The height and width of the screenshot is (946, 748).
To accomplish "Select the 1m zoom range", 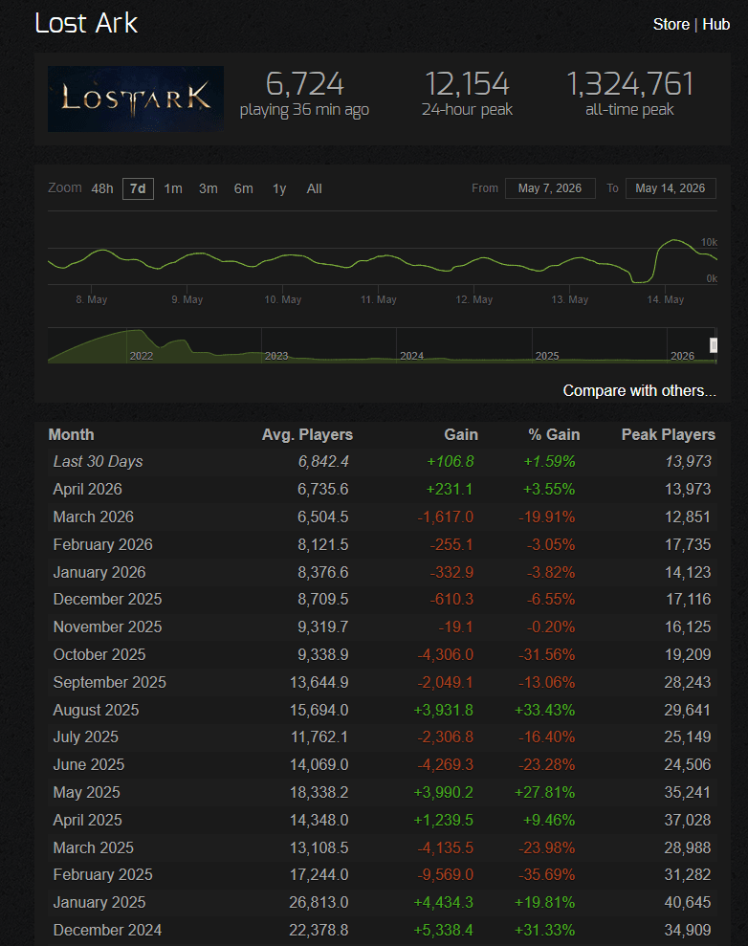I will click(173, 188).
